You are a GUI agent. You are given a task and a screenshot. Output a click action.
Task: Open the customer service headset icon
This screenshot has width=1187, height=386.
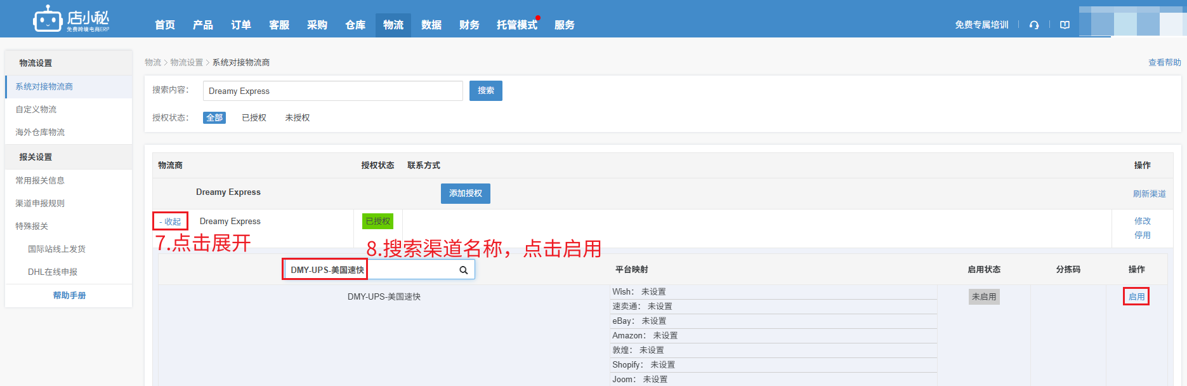click(x=1034, y=25)
